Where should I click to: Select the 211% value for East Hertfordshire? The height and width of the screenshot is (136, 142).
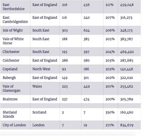[109, 5]
